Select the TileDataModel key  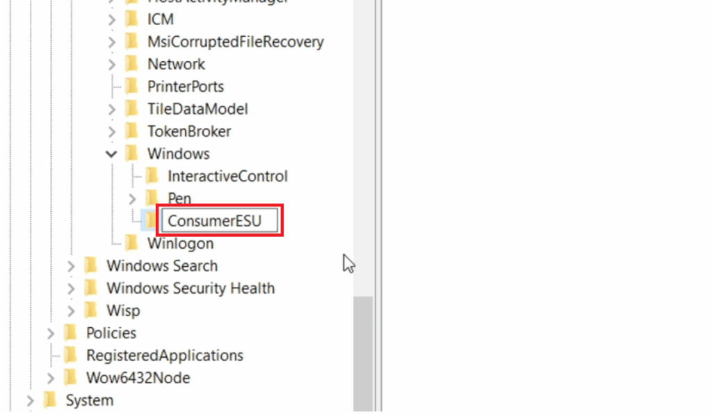tap(197, 109)
